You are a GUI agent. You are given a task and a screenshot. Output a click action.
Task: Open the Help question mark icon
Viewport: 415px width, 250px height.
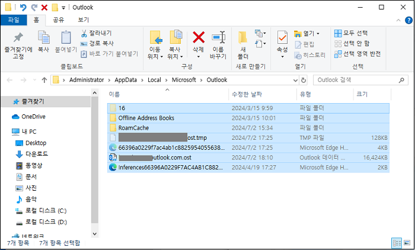(408, 20)
